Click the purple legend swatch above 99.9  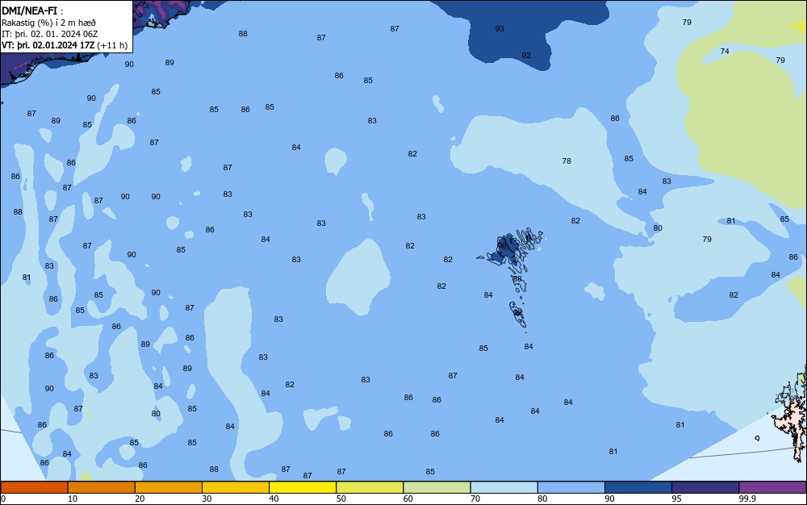tap(772, 487)
